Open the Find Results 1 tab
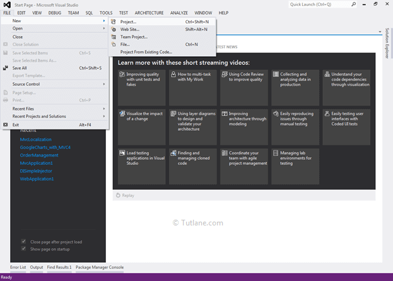This screenshot has width=393, height=281. (x=59, y=267)
